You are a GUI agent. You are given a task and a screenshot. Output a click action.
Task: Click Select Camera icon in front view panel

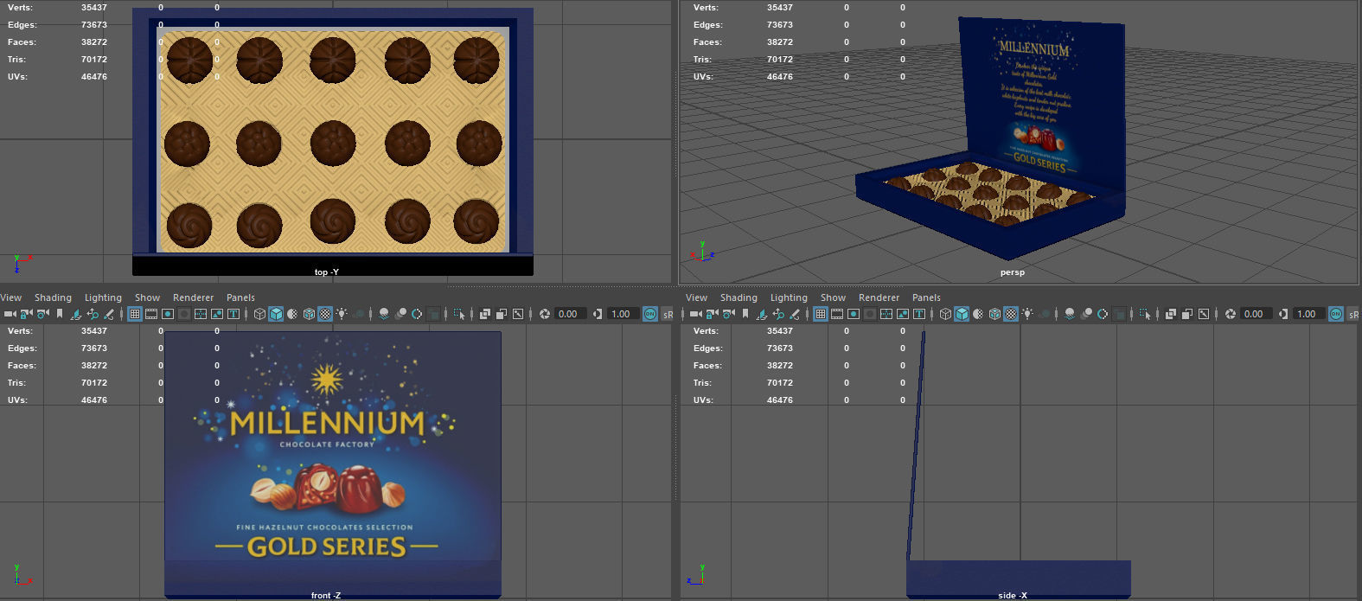(10, 314)
